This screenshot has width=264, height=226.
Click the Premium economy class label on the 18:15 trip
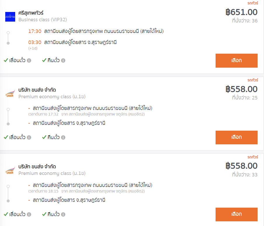coord(52,173)
